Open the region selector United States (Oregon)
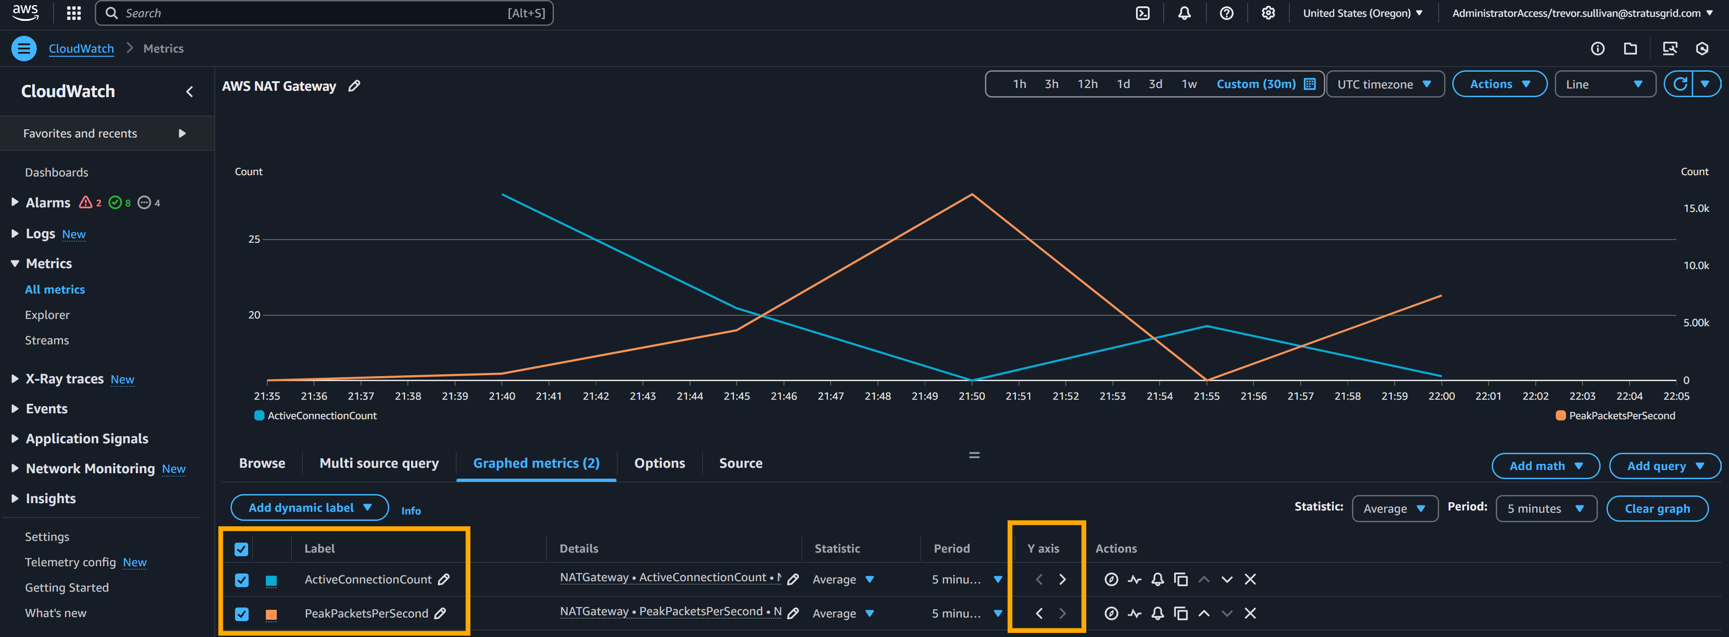Image resolution: width=1729 pixels, height=637 pixels. pyautogui.click(x=1362, y=13)
